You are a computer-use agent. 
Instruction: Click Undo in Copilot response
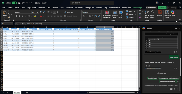click(148, 66)
